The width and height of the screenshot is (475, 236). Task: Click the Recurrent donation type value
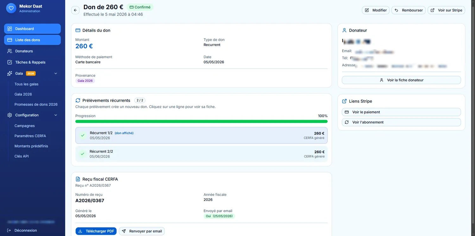[212, 45]
